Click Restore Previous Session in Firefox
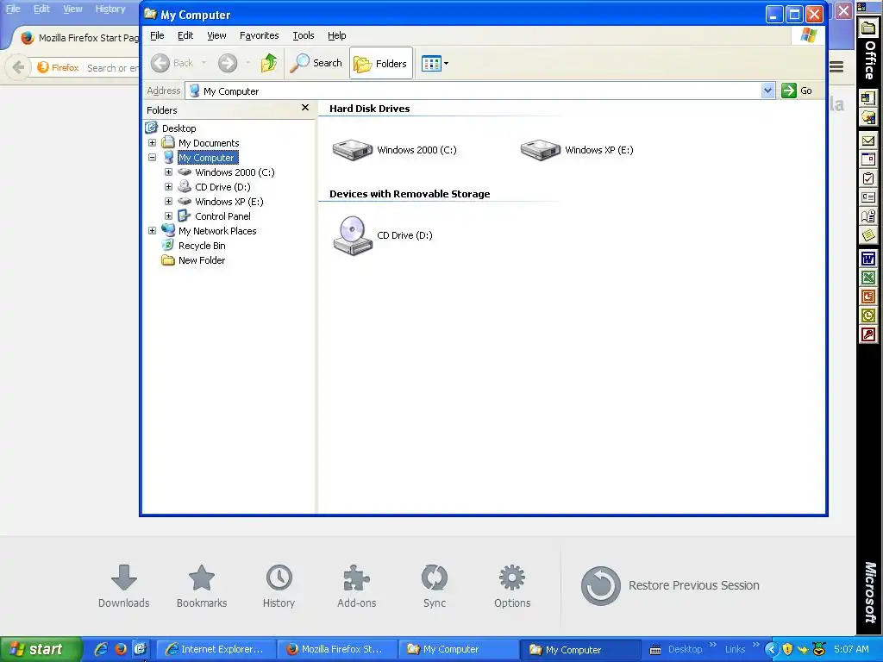 [x=670, y=585]
